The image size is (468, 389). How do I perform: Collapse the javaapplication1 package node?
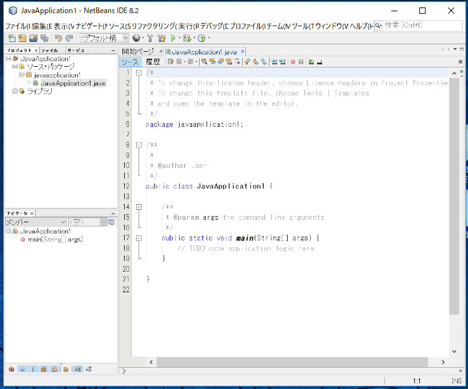[x=21, y=75]
